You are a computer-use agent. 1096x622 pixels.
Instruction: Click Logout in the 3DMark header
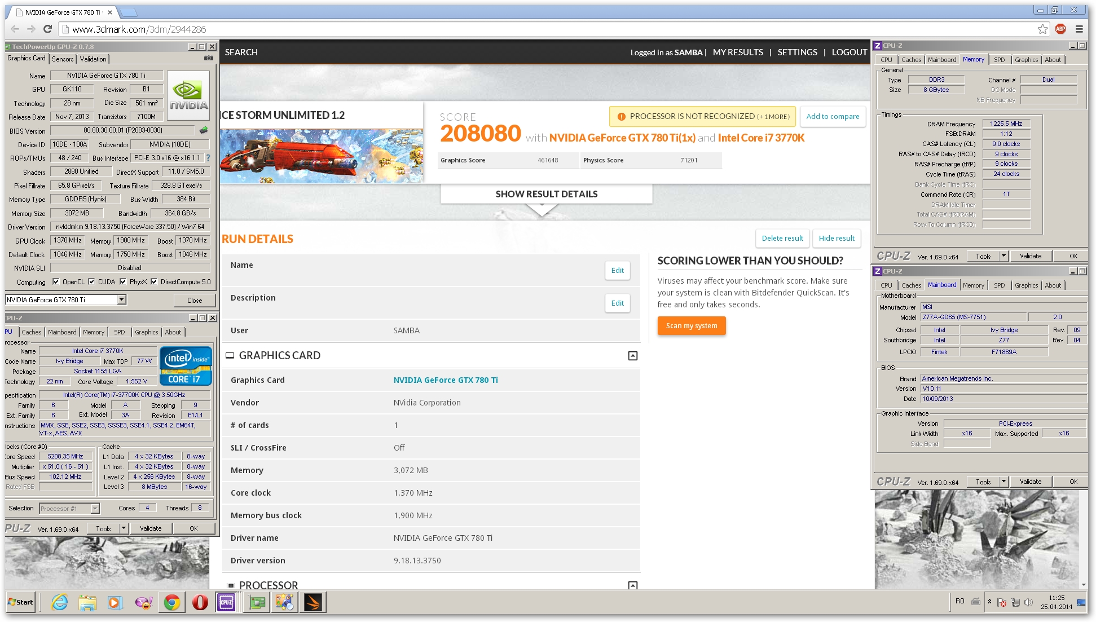click(x=849, y=52)
